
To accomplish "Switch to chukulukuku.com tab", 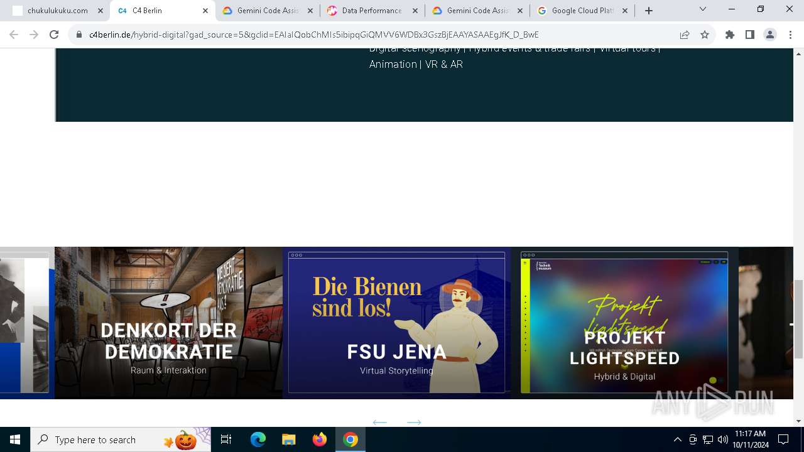I will (x=58, y=11).
